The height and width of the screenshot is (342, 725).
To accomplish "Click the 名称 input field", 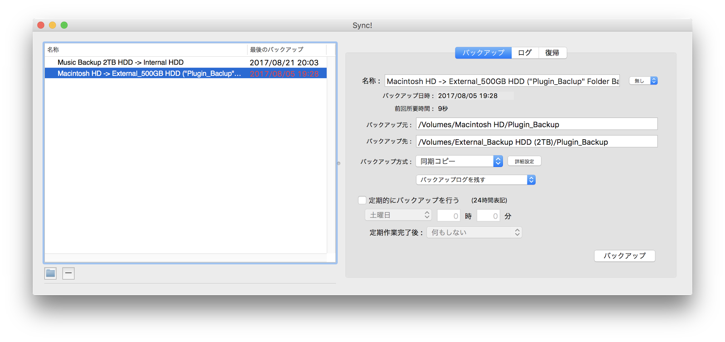I will point(502,81).
